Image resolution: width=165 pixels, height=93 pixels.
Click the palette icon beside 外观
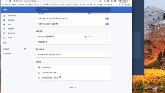pos(4,25)
